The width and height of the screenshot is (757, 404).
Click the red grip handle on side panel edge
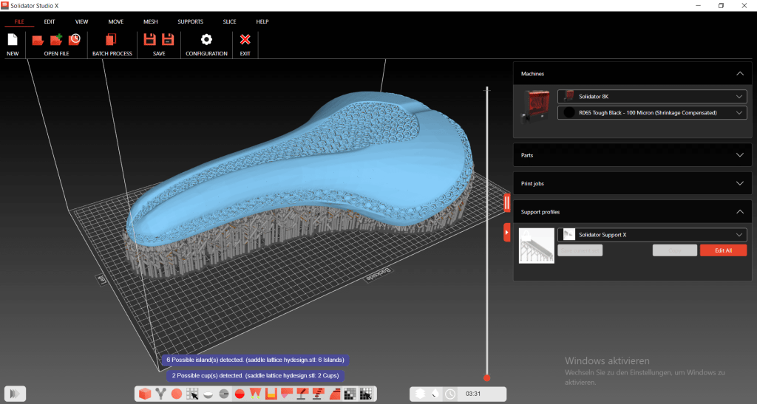click(507, 202)
